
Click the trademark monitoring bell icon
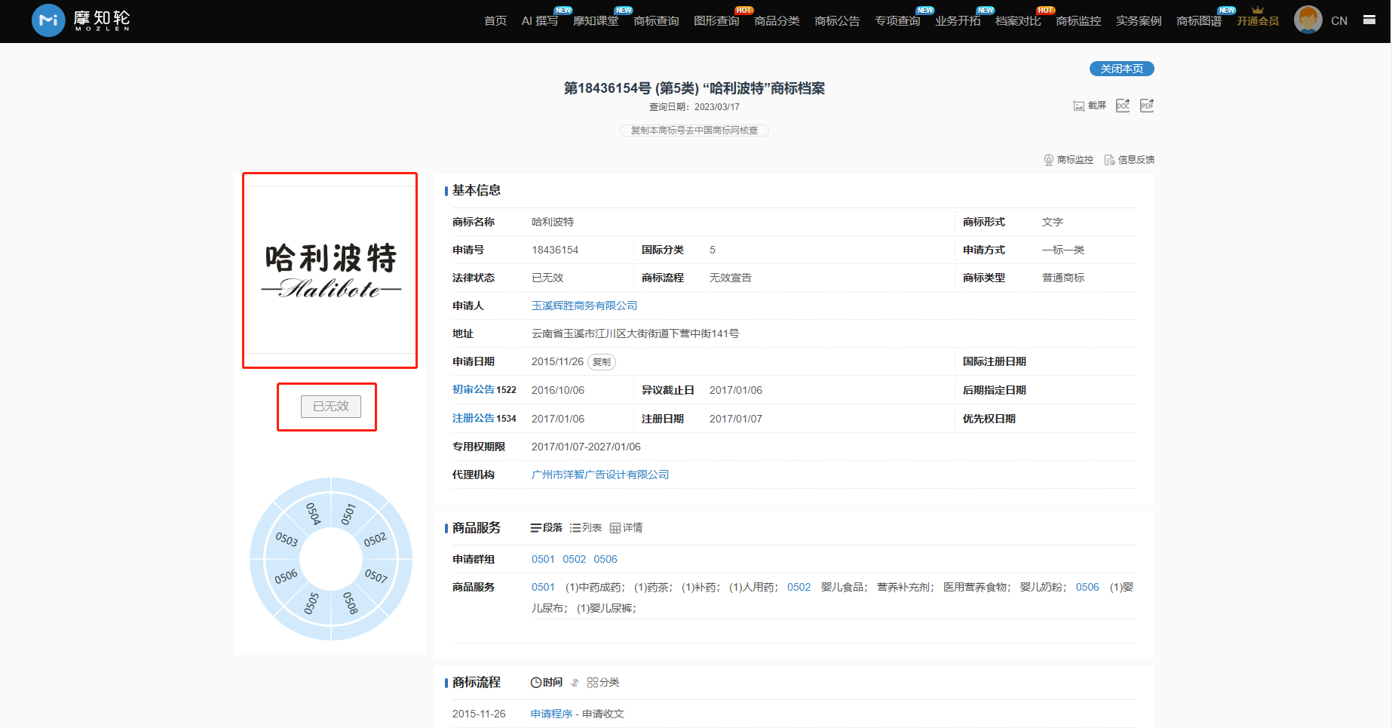1048,160
